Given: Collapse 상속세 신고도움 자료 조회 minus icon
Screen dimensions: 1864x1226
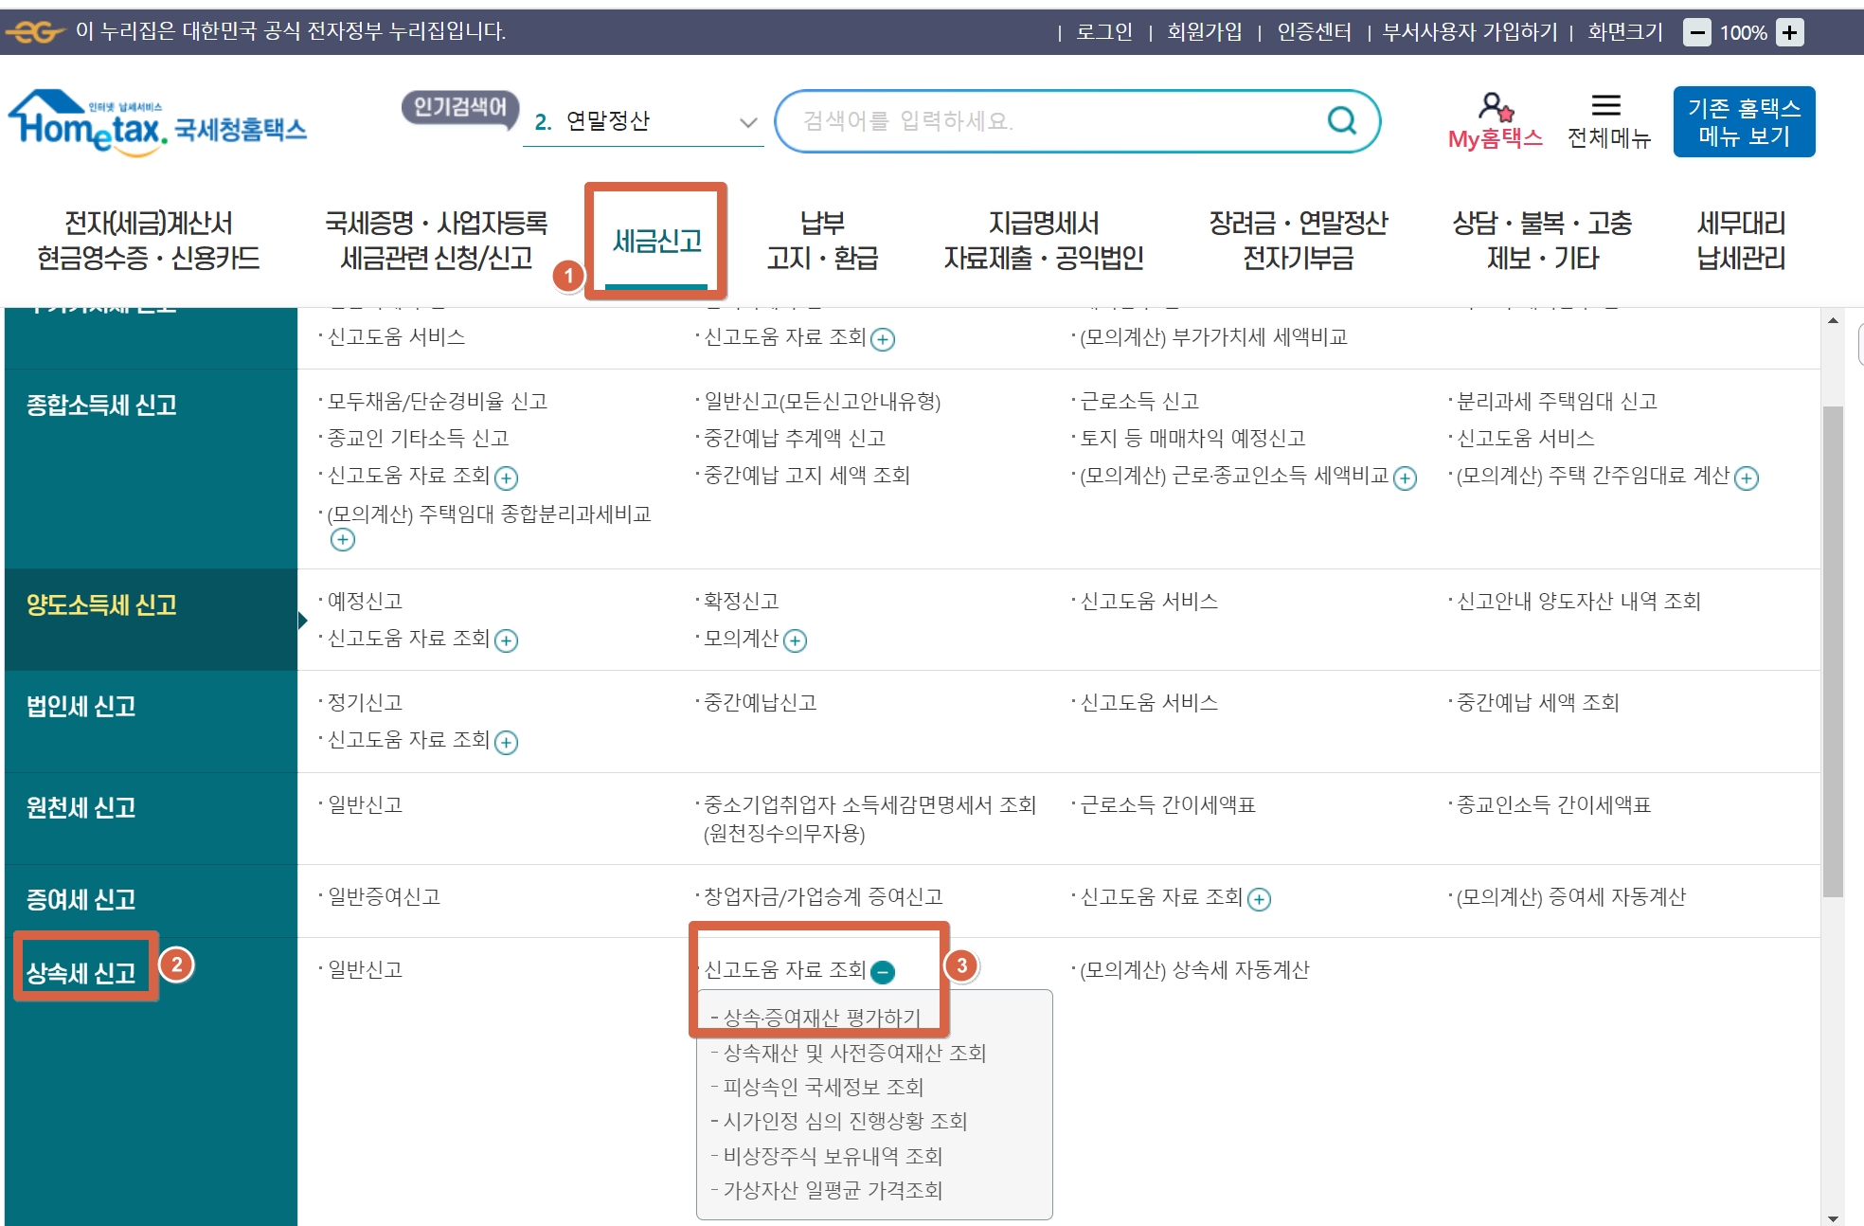Looking at the screenshot, I should pyautogui.click(x=883, y=972).
